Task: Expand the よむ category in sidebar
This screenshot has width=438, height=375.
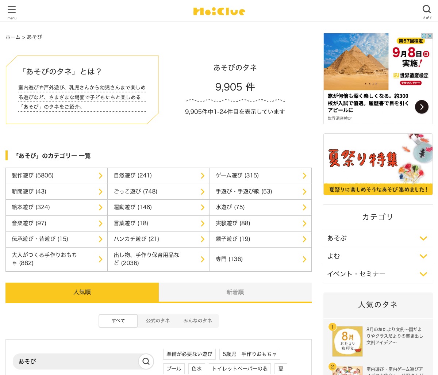Action: point(423,256)
